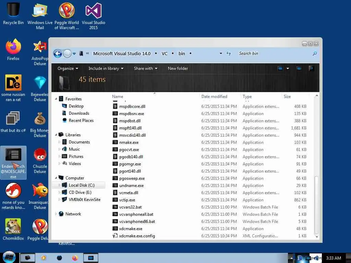351x263 pixels.
Task: Open the Windows Start orb
Action: [9, 258]
